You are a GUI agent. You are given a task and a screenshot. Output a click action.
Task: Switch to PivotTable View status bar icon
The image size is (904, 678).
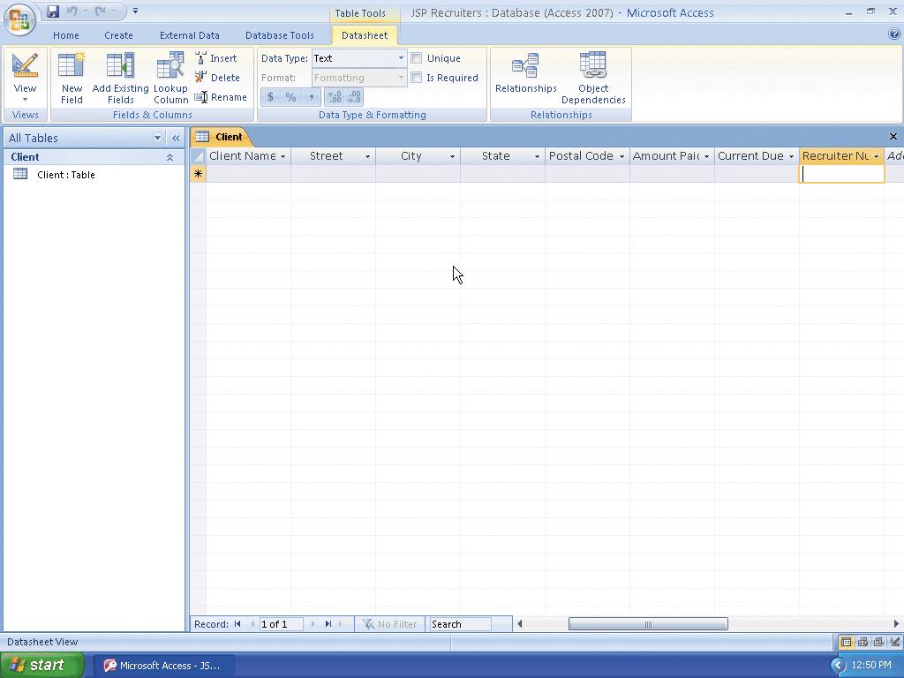tap(863, 642)
